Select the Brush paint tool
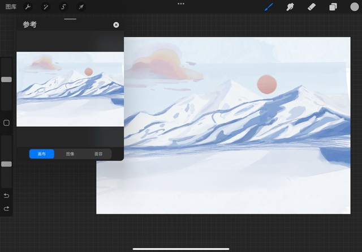362x252 pixels. 269,7
